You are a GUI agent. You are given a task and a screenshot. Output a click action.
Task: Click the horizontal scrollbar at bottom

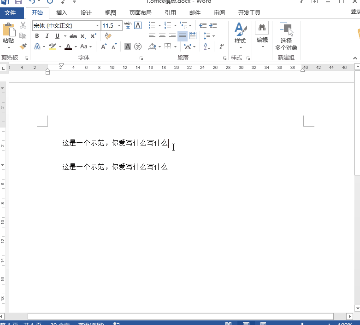coord(180,317)
